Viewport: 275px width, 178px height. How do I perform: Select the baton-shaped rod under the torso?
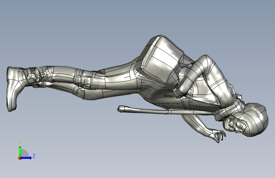(166, 111)
